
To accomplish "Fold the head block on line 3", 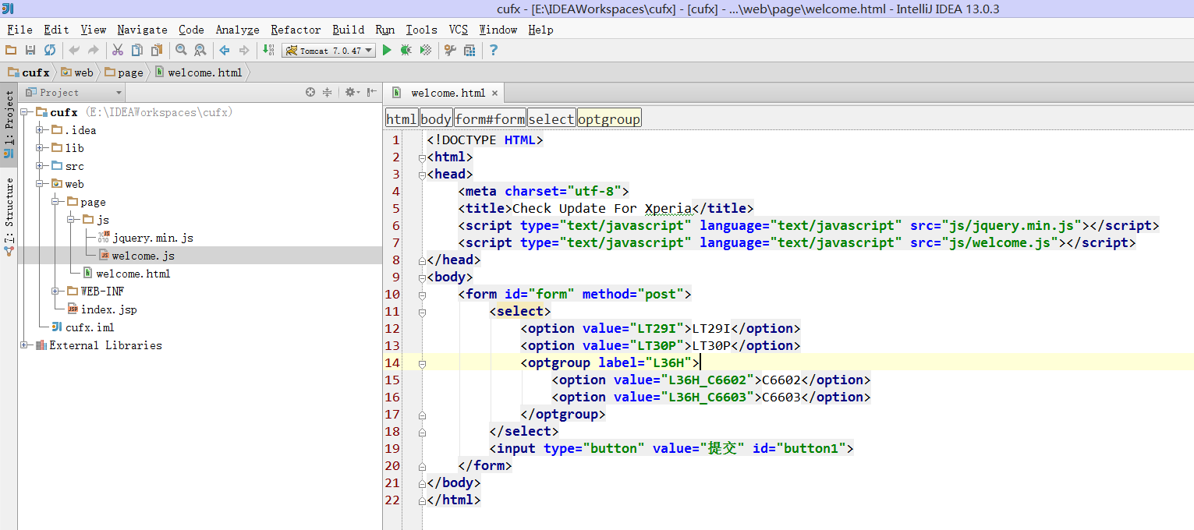I will point(422,175).
